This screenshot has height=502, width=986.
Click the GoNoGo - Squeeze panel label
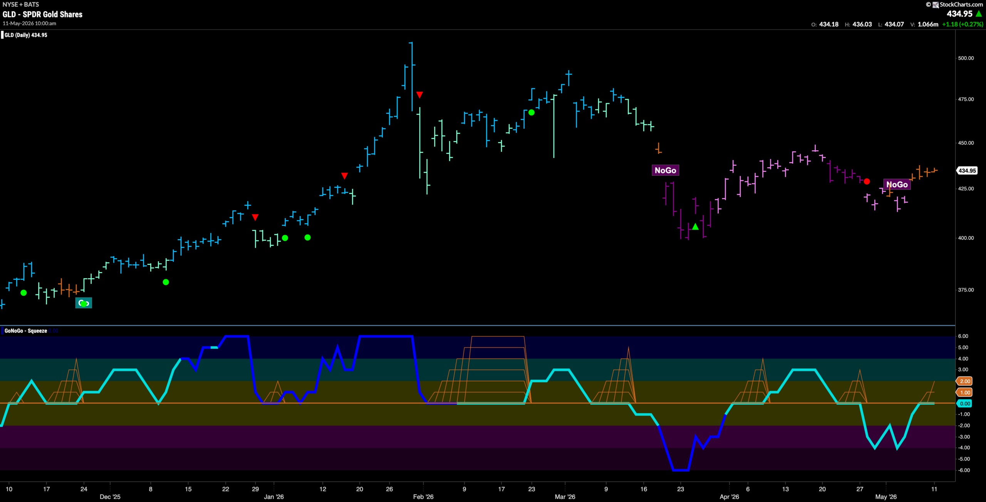pos(26,331)
